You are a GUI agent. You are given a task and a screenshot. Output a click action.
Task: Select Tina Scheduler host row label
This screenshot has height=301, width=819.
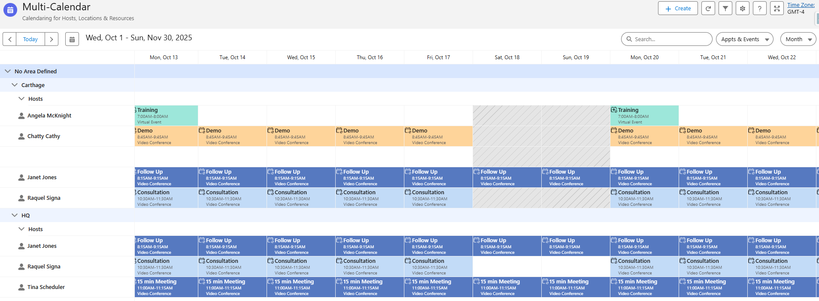[x=46, y=287]
